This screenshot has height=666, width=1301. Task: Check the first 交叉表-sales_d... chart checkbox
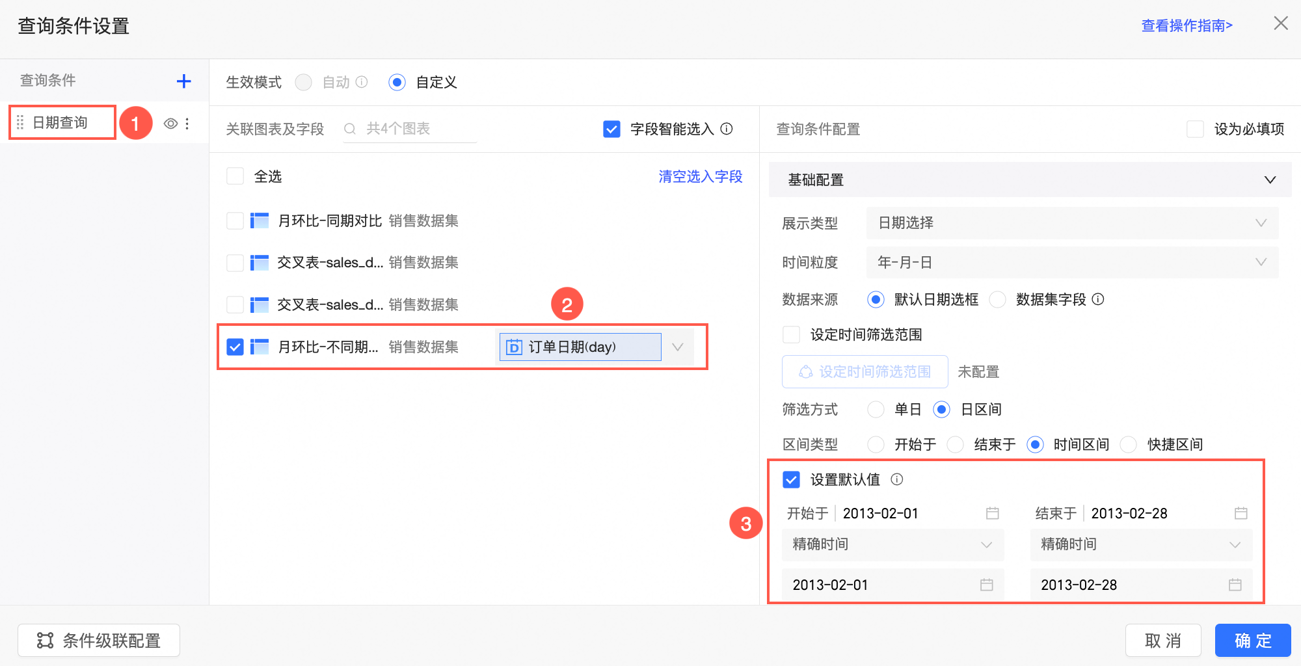pos(235,263)
